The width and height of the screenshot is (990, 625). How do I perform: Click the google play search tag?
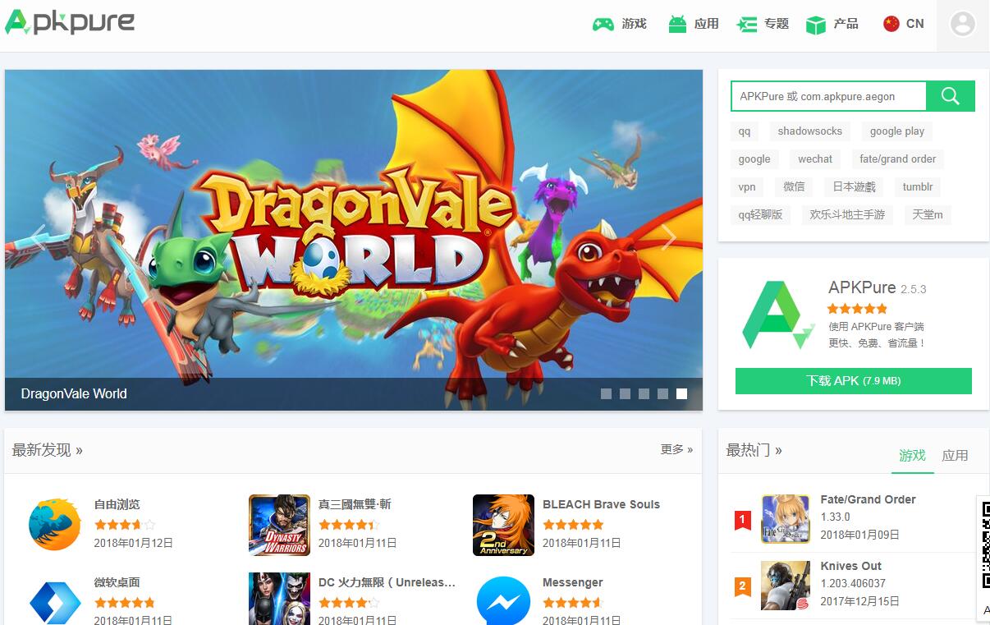pyautogui.click(x=897, y=131)
